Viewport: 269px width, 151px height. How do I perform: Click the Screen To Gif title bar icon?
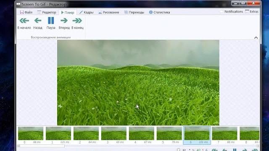pos(18,4)
